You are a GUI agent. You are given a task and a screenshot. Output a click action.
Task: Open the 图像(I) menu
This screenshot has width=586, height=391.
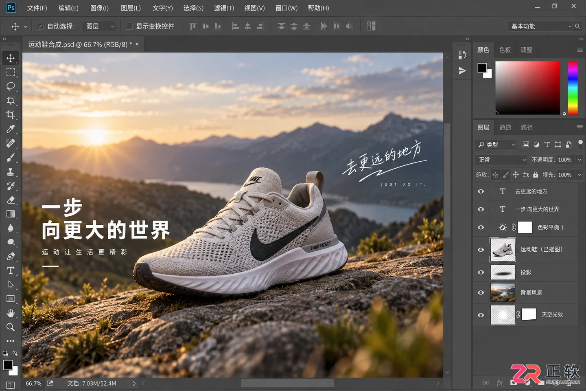99,8
